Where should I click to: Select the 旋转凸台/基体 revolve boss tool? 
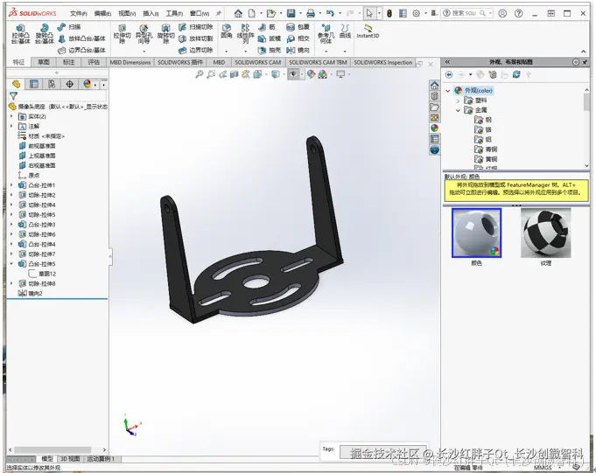[x=45, y=34]
